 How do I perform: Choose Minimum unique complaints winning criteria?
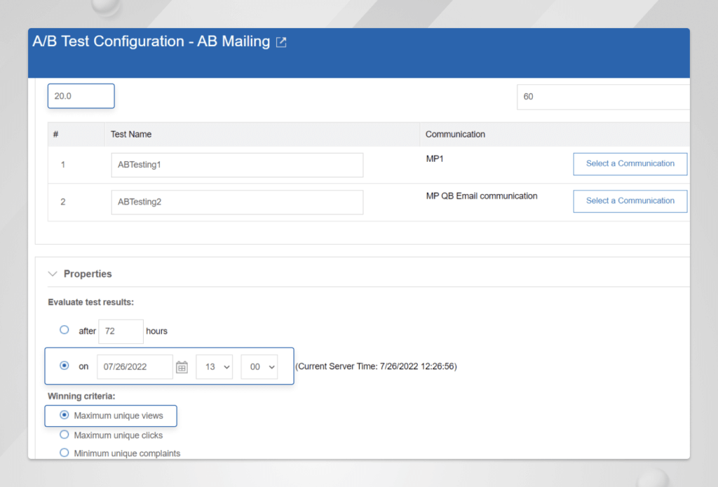[x=65, y=453]
